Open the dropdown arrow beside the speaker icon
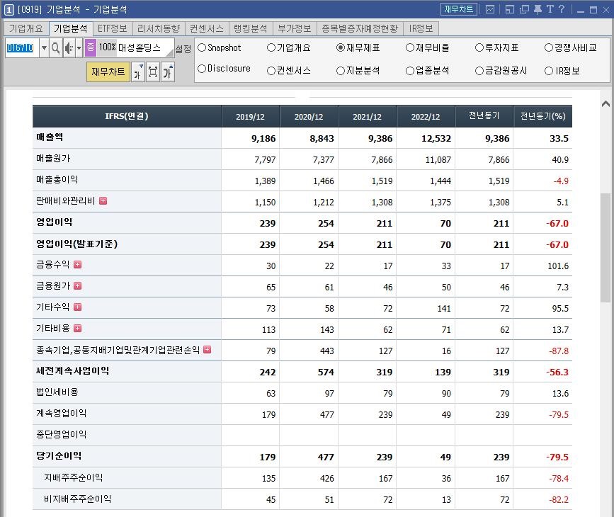Screen dimensions: 614x517 click(x=79, y=48)
